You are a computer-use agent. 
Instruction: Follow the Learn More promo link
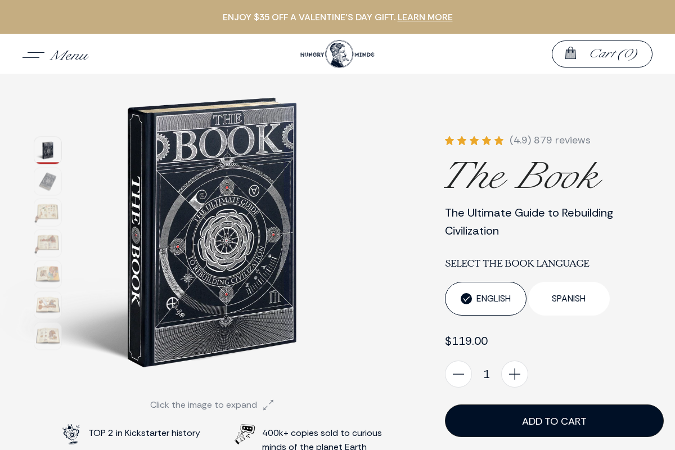(x=425, y=17)
